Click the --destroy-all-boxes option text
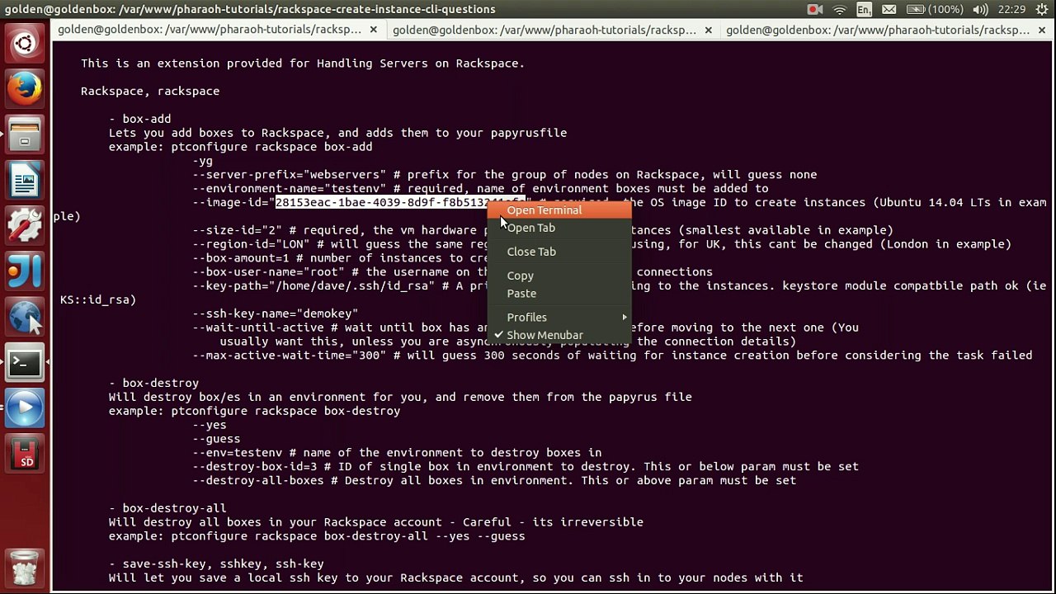 pos(258,481)
